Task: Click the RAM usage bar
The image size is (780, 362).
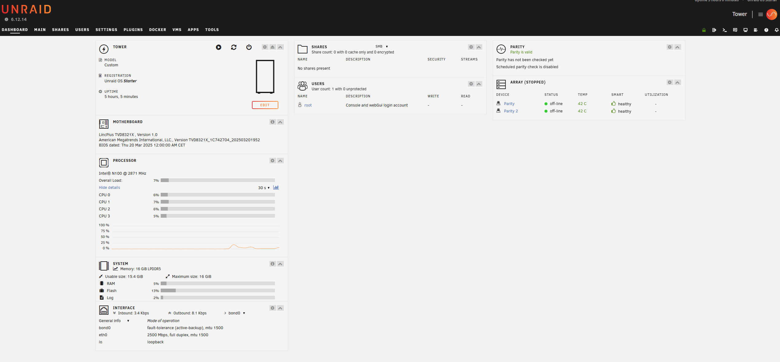Action: click(218, 284)
